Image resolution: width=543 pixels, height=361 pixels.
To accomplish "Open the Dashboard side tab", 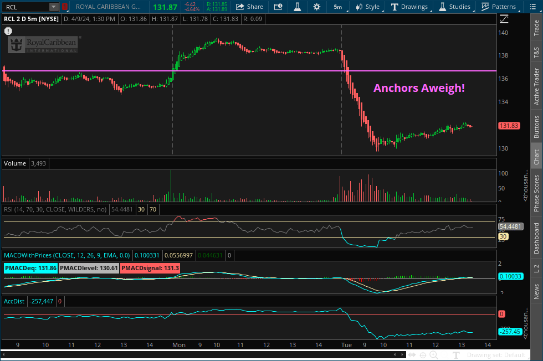I will pos(536,238).
